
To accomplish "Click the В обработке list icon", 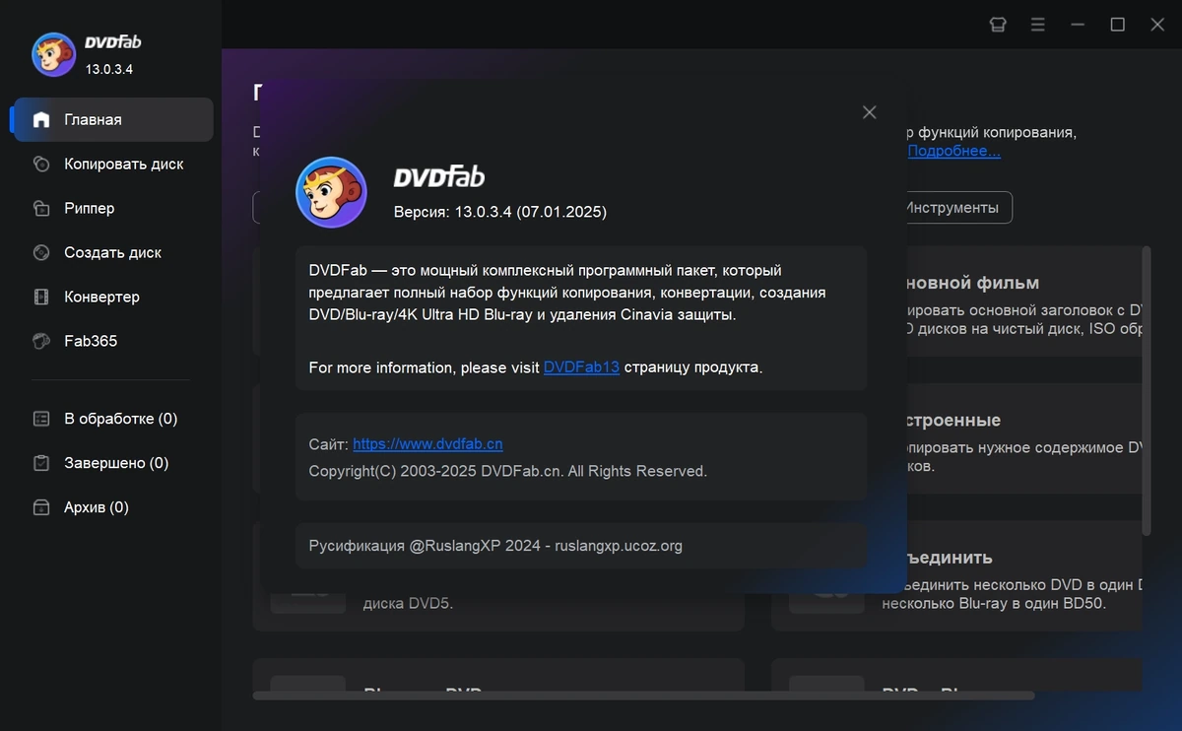I will 40,419.
